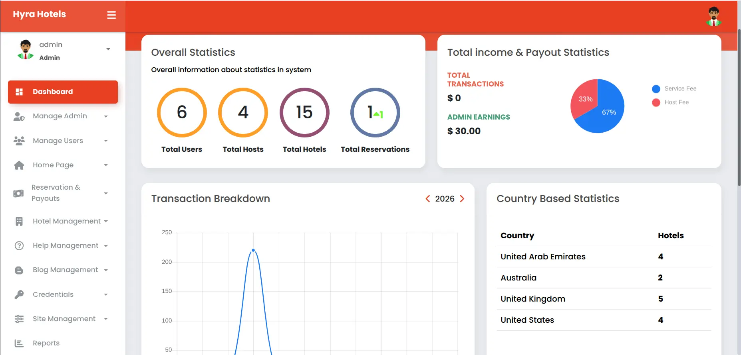This screenshot has height=355, width=741.
Task: Click the Hyra Hotels logo link
Action: 39,14
